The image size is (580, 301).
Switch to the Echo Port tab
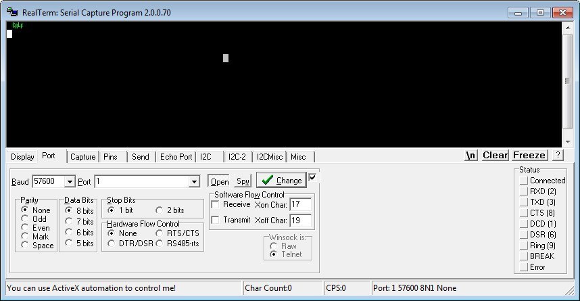pos(176,157)
